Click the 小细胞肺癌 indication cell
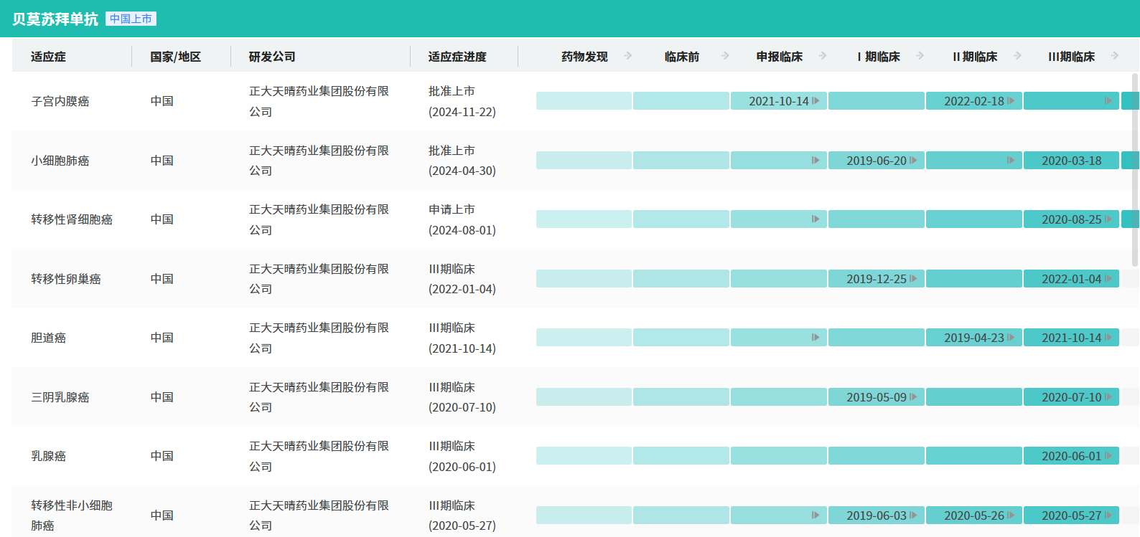The width and height of the screenshot is (1140, 537). click(60, 161)
